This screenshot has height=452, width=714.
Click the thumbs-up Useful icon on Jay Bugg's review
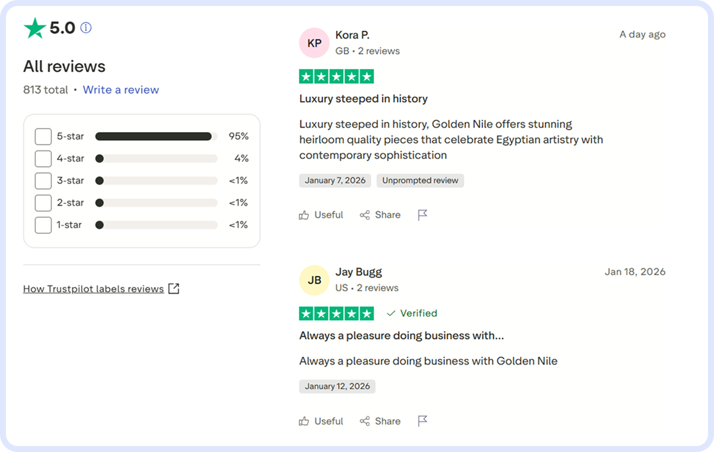[x=305, y=421]
